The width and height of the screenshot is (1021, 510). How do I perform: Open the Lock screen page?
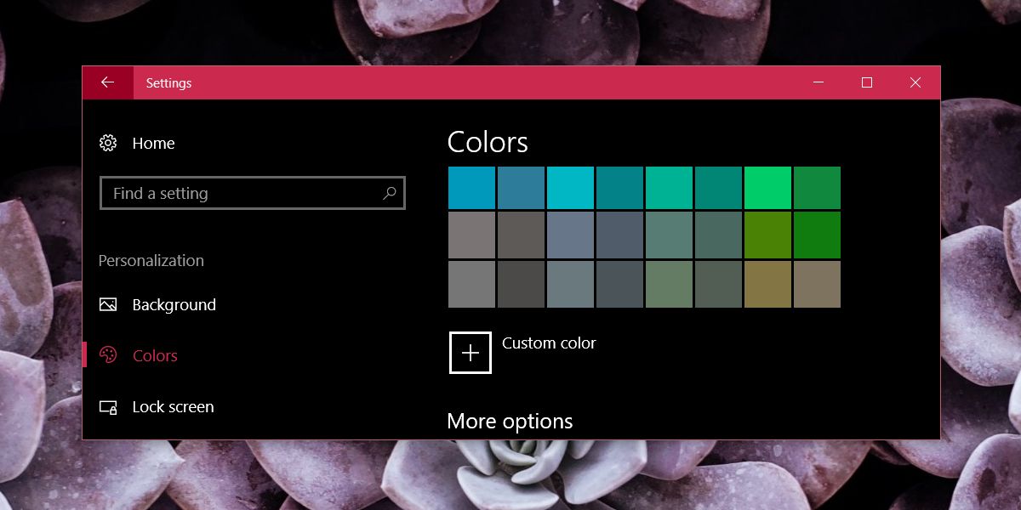tap(173, 407)
